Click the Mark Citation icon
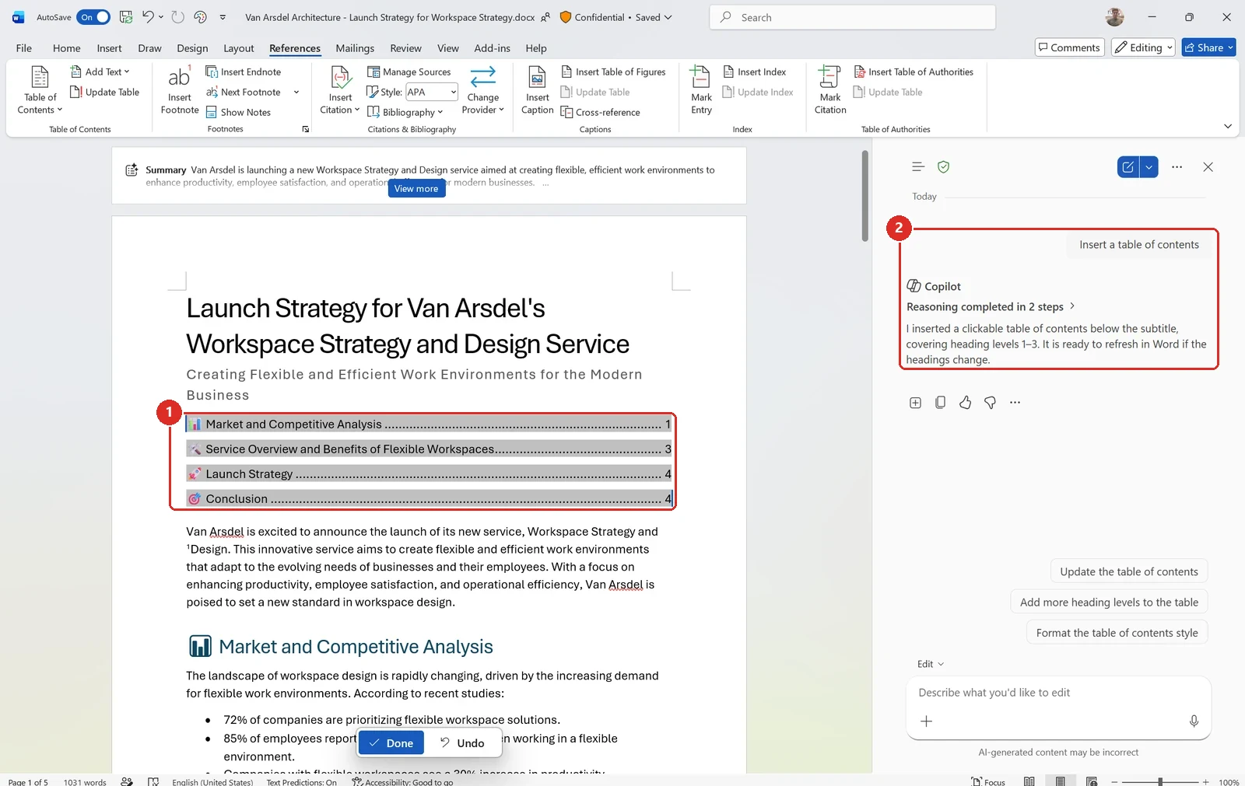 (x=830, y=90)
